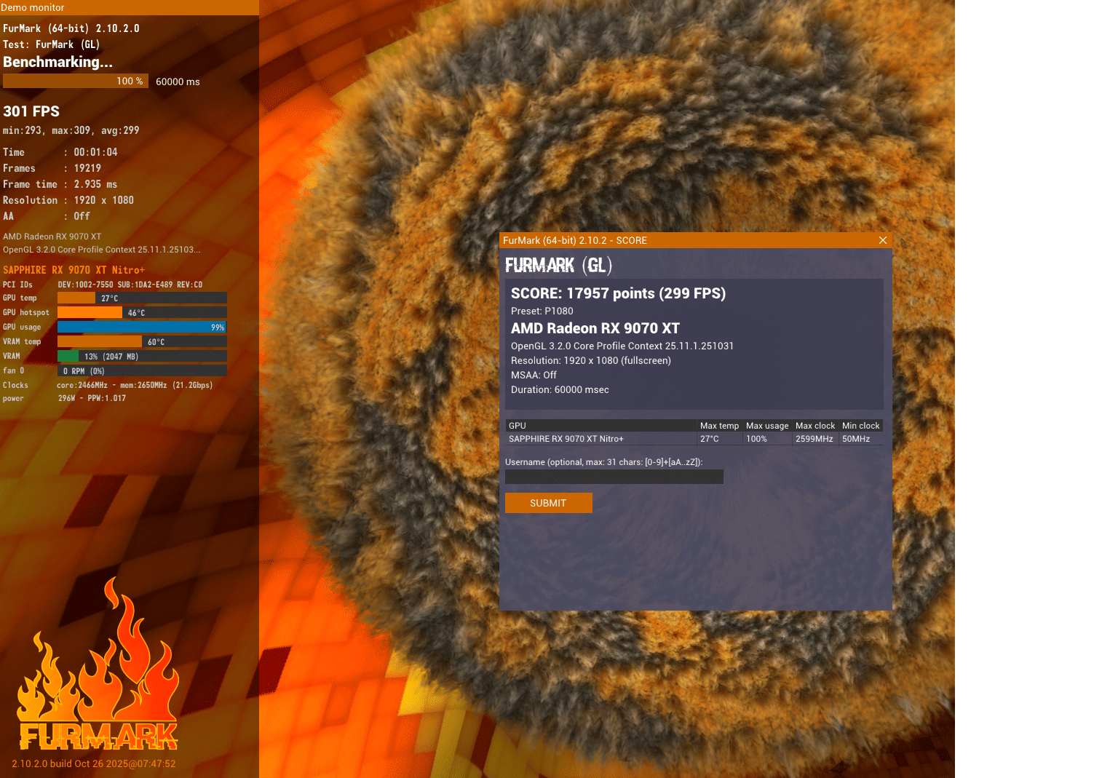
Task: Click the 'Max temp' column header
Action: pyautogui.click(x=719, y=426)
